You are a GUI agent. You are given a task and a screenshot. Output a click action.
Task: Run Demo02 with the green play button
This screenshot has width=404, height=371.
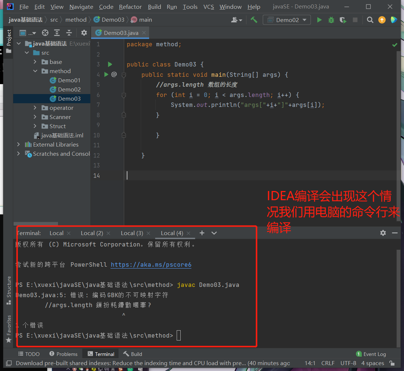tap(319, 20)
